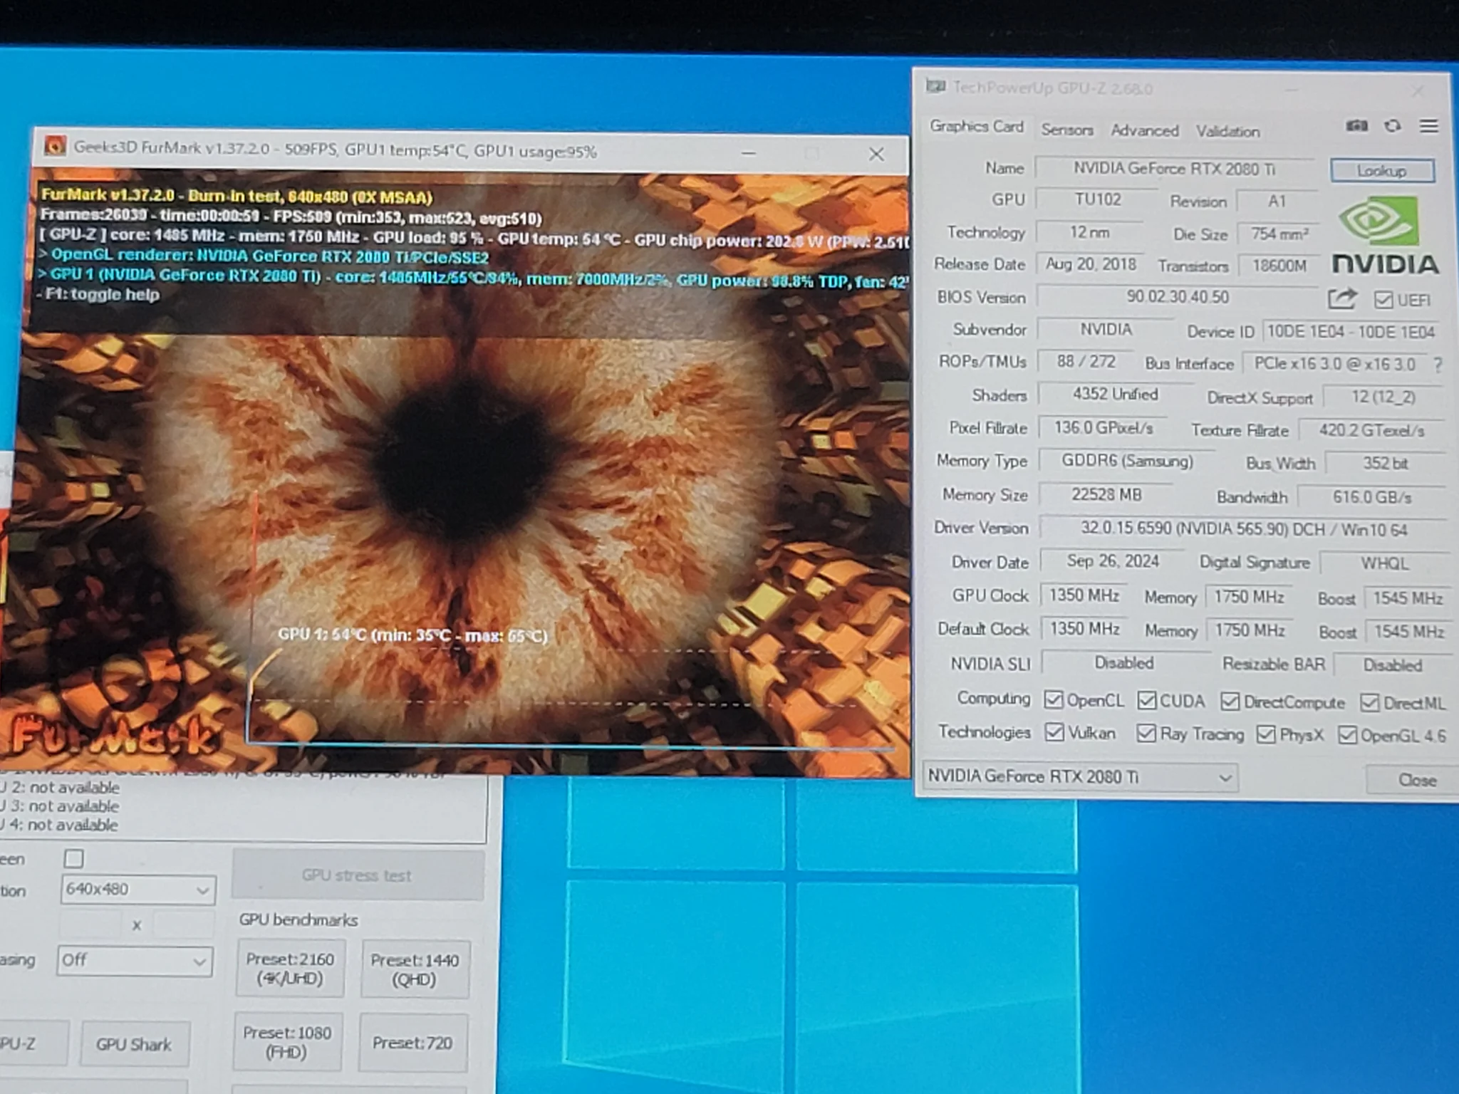Click the Memory Type value GDDR6 (Samsung)

click(1127, 461)
